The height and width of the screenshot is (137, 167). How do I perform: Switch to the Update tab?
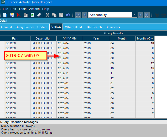tap(42, 27)
